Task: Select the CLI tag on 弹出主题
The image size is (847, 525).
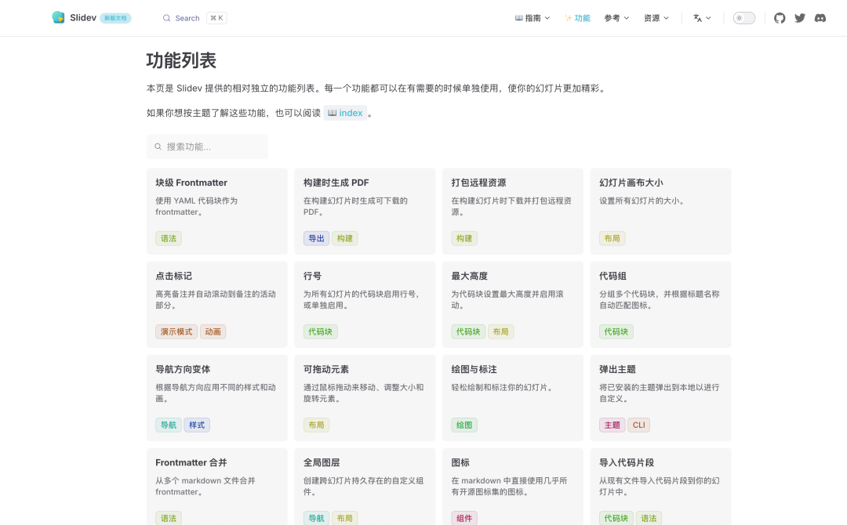Action: coord(638,425)
